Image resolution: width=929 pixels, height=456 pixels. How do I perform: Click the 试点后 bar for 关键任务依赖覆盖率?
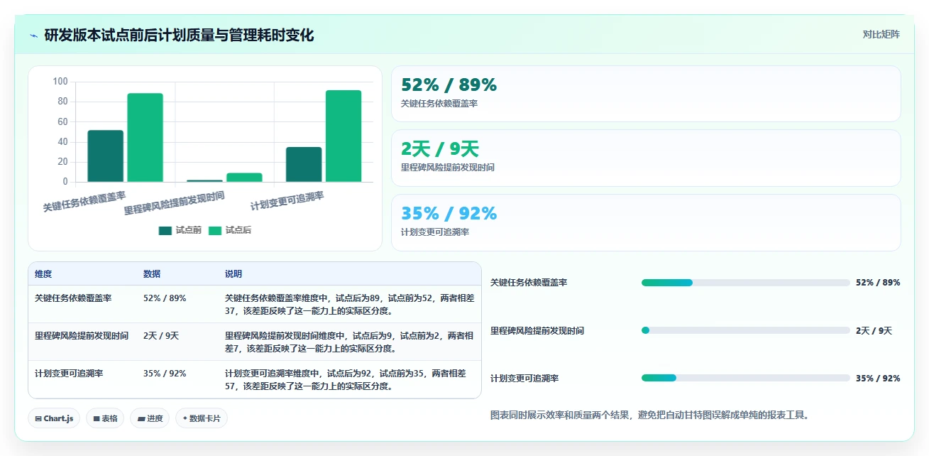pyautogui.click(x=145, y=138)
